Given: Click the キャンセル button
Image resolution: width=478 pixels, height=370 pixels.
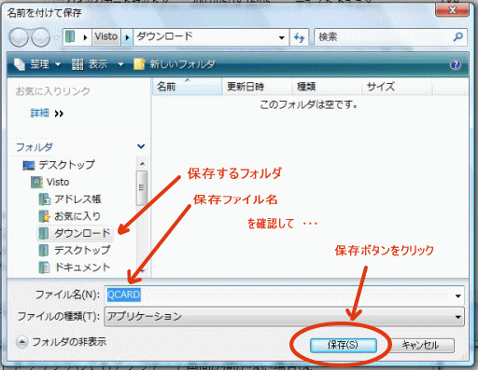Looking at the screenshot, I should tap(420, 345).
